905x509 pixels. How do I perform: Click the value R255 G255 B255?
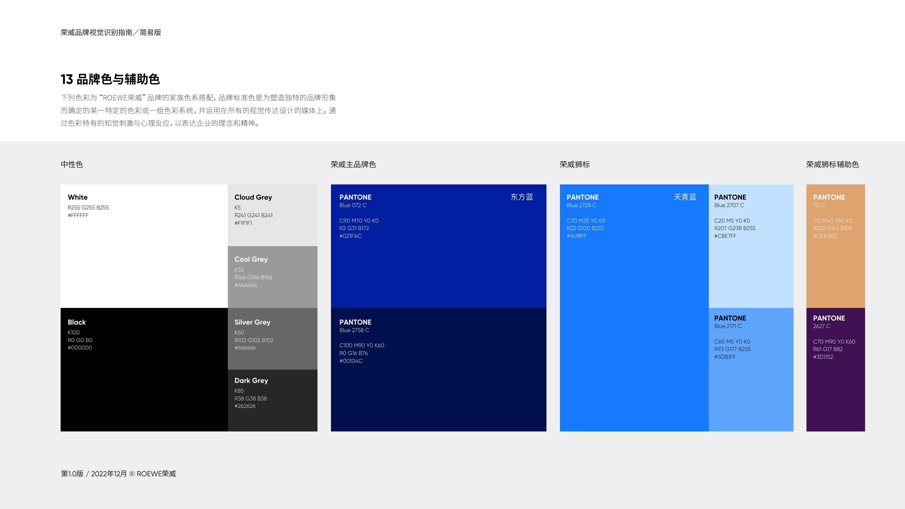[88, 208]
